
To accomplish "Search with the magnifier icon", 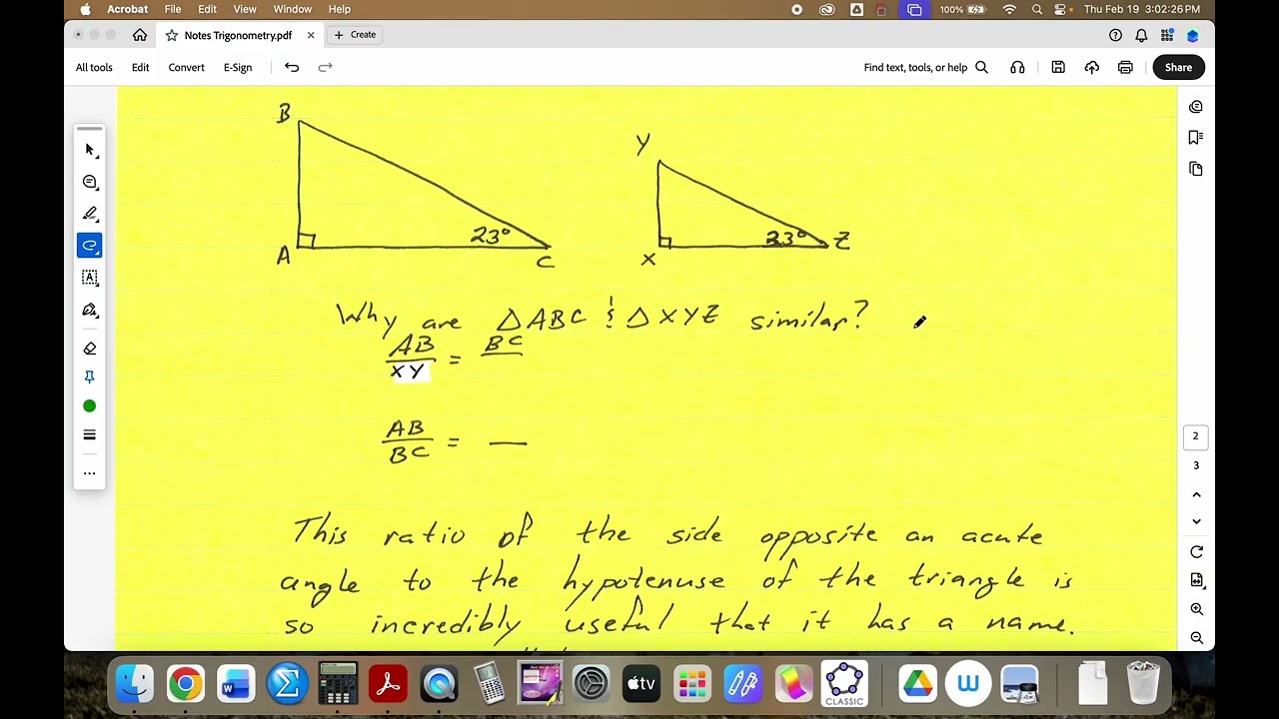I will [981, 67].
